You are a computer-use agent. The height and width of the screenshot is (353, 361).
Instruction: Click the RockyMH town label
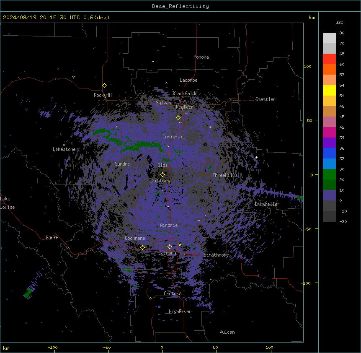coord(103,95)
